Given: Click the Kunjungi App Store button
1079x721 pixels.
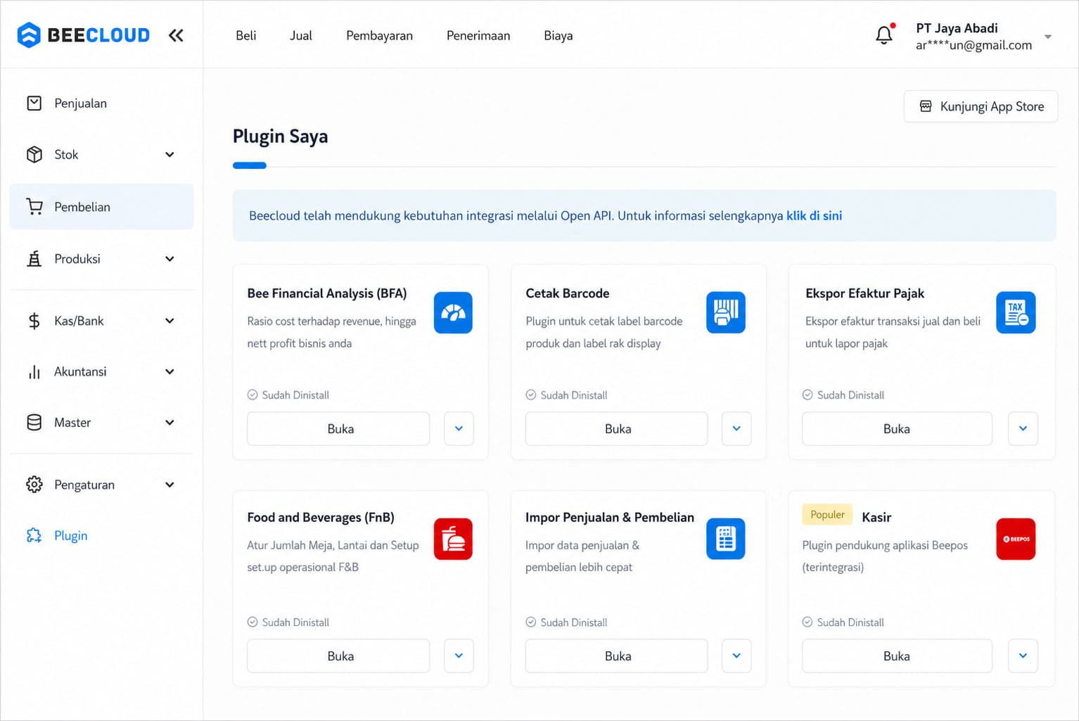Looking at the screenshot, I should (x=981, y=106).
